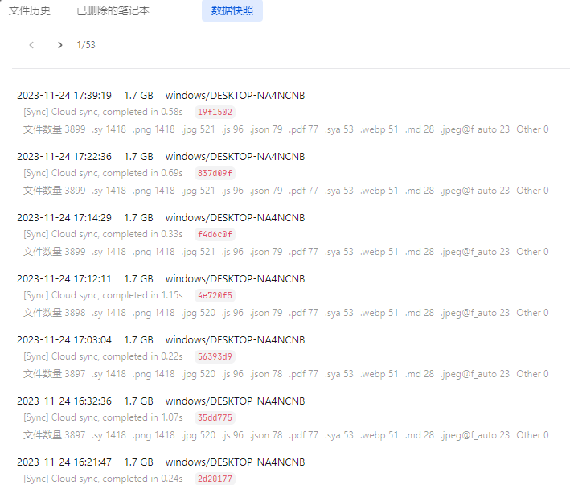
Task: Click 文件数量 3898 file count
Action: tap(55, 313)
